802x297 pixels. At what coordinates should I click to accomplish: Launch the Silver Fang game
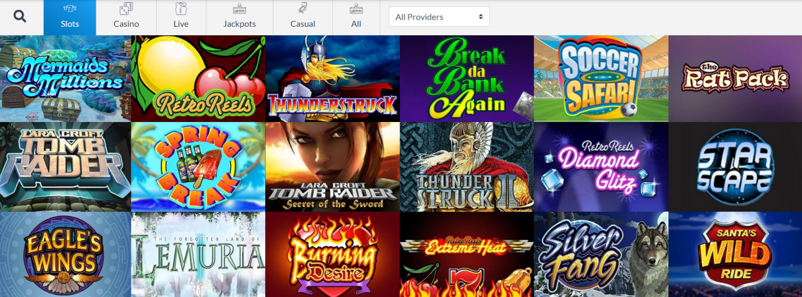(601, 255)
